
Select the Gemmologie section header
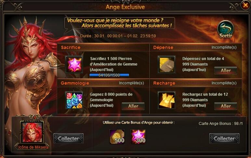click(x=75, y=83)
